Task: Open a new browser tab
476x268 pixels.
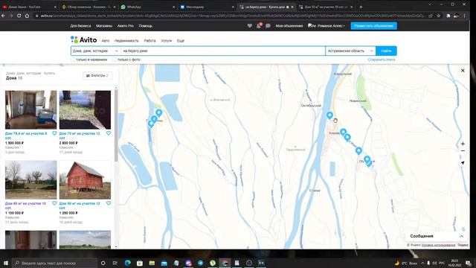Action: coord(361,7)
